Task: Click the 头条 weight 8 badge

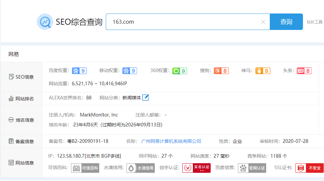Action: [304, 71]
